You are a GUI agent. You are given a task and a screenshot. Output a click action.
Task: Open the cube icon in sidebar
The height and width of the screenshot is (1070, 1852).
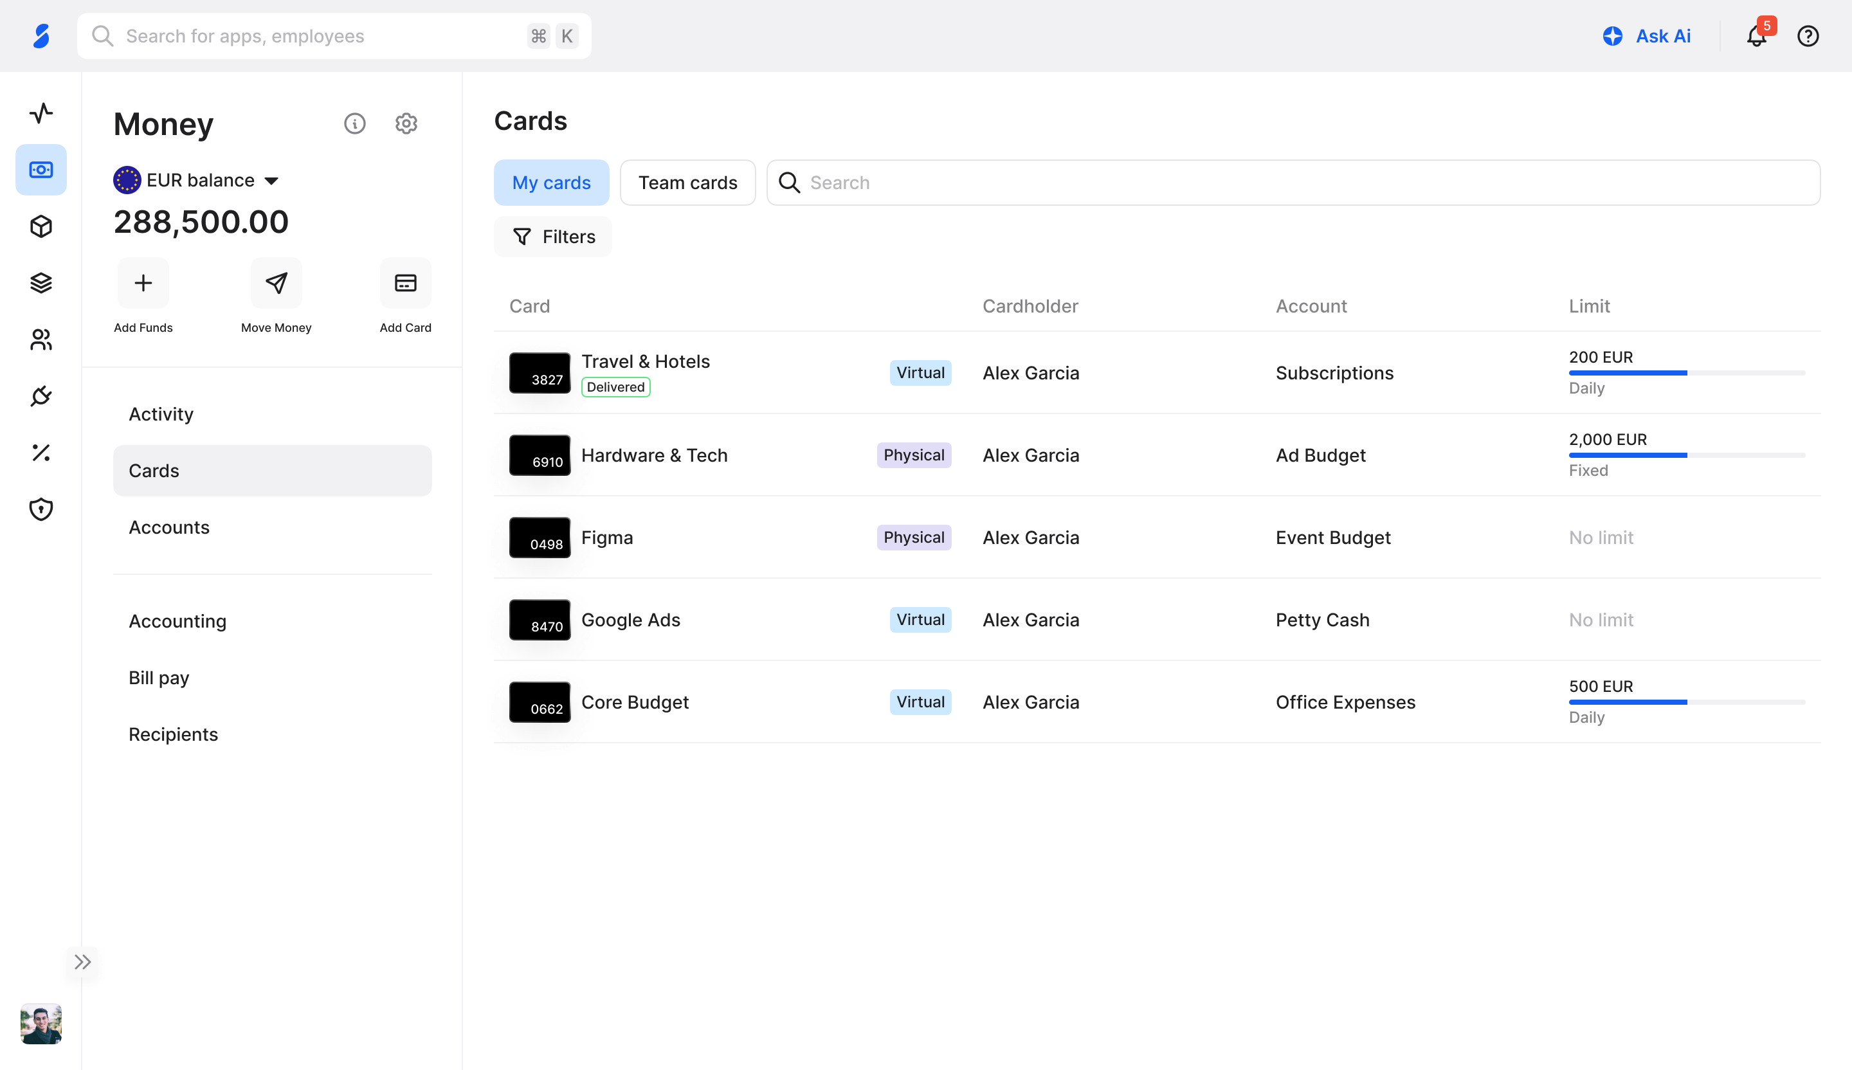click(41, 226)
